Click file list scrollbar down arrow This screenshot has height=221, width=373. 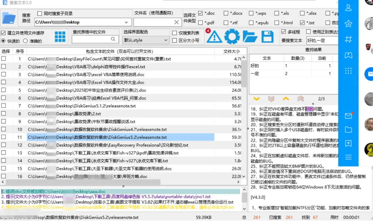click(x=244, y=176)
